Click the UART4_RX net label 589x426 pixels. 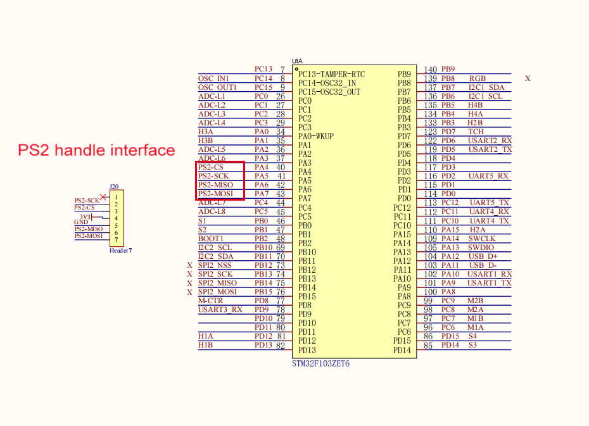pos(489,211)
